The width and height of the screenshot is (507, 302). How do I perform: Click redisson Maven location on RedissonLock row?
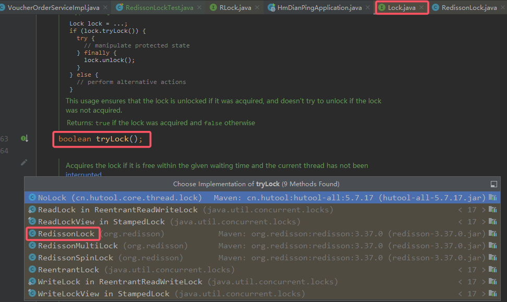point(352,234)
